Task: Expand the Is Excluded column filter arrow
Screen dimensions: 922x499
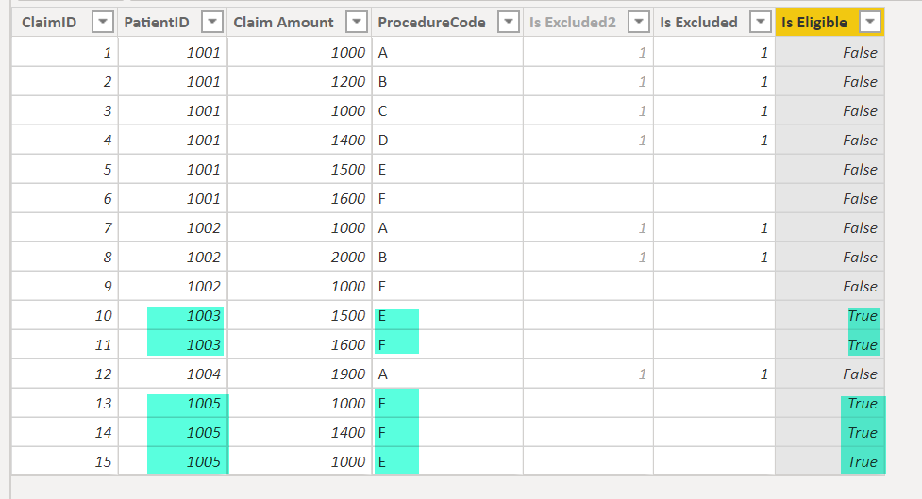Action: [760, 23]
